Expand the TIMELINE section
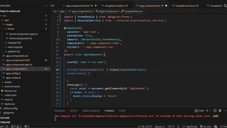The image size is (227, 128). click(5, 122)
